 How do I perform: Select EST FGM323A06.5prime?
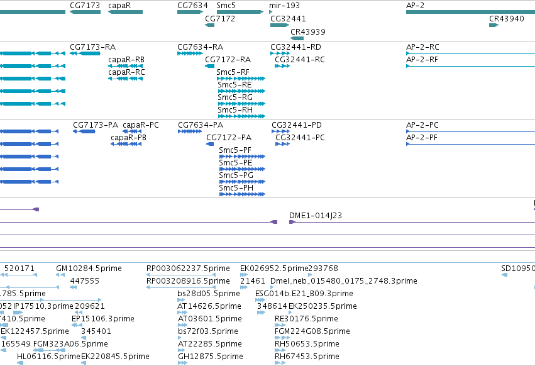pyautogui.click(x=49, y=351)
